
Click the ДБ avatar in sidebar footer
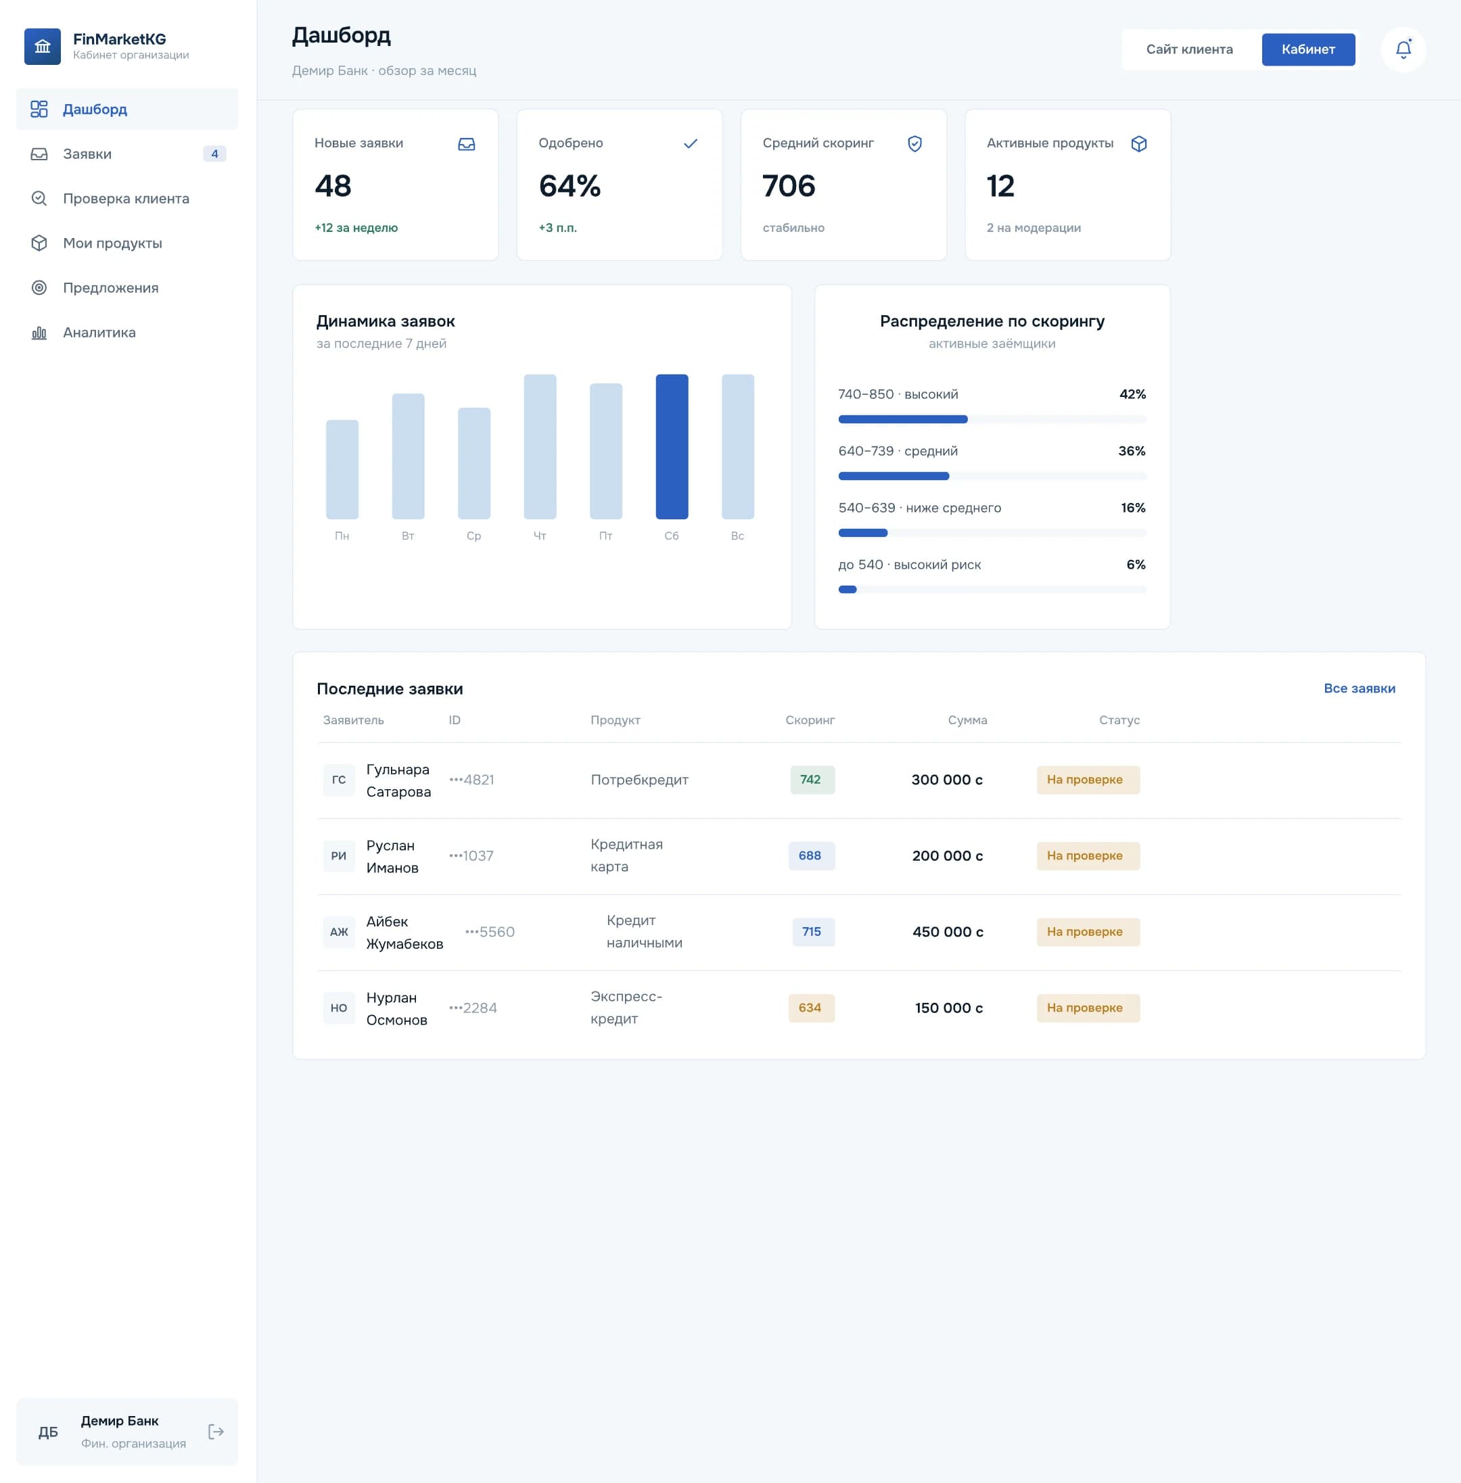tap(48, 1432)
